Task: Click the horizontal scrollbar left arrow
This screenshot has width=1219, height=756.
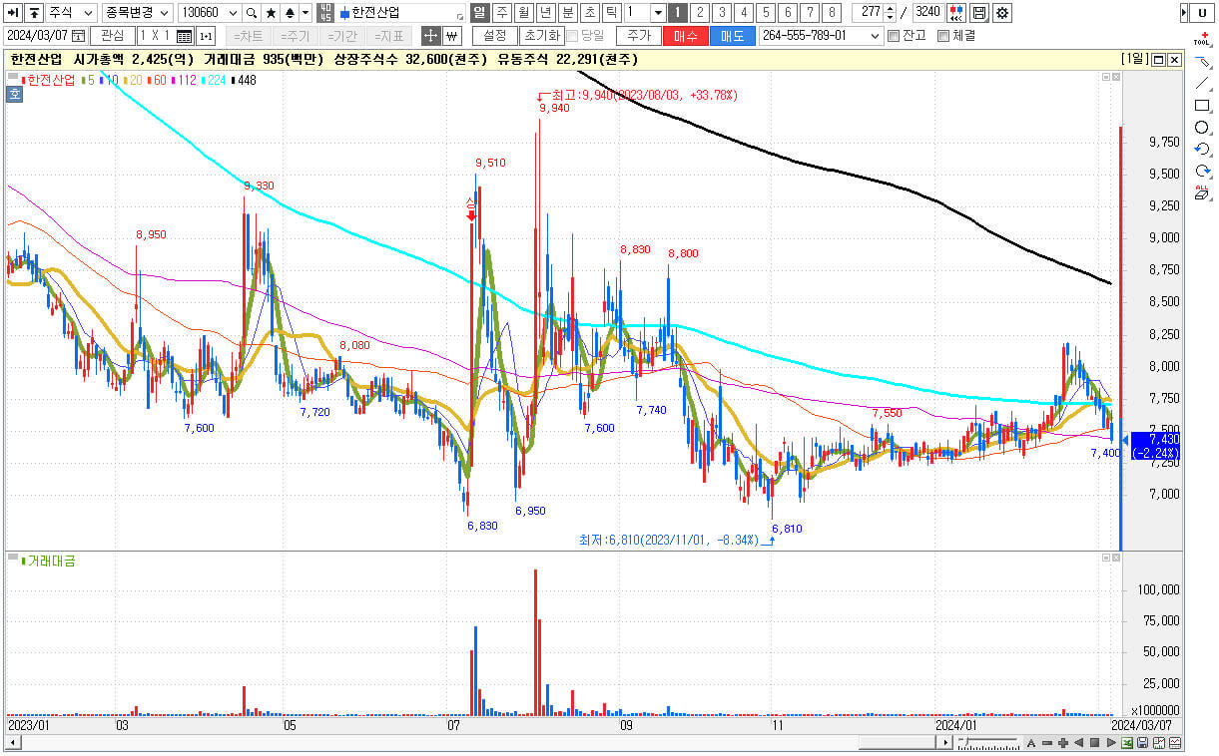Action: [13, 743]
